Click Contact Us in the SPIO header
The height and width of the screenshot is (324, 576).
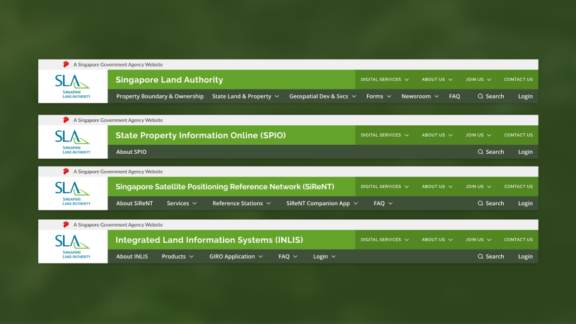pyautogui.click(x=518, y=135)
